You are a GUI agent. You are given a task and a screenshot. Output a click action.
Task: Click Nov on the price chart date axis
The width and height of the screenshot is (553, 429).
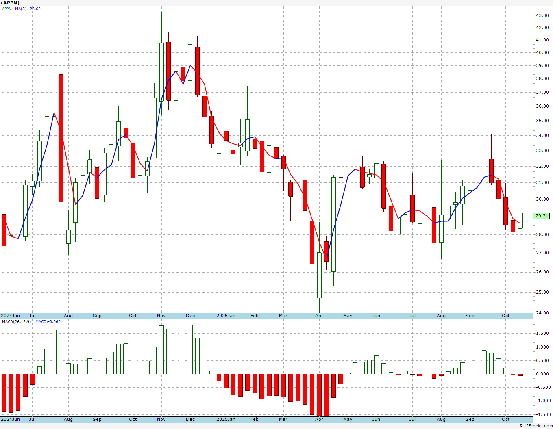pos(161,316)
